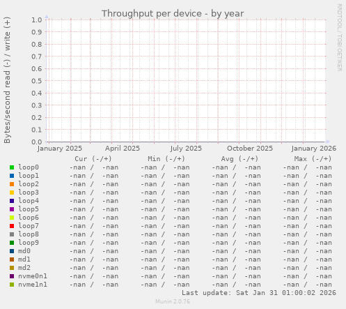The width and height of the screenshot is (346, 309).
Task: Click the loop7 red color swatch
Action: pos(12,226)
